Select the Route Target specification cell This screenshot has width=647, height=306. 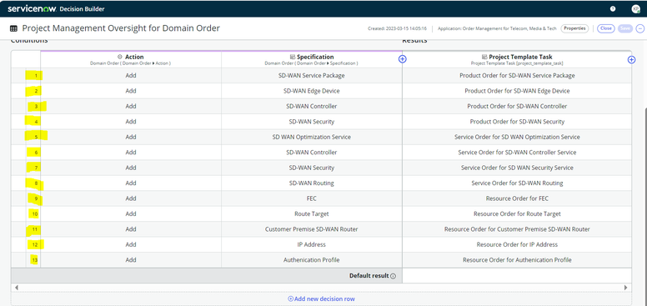point(312,214)
